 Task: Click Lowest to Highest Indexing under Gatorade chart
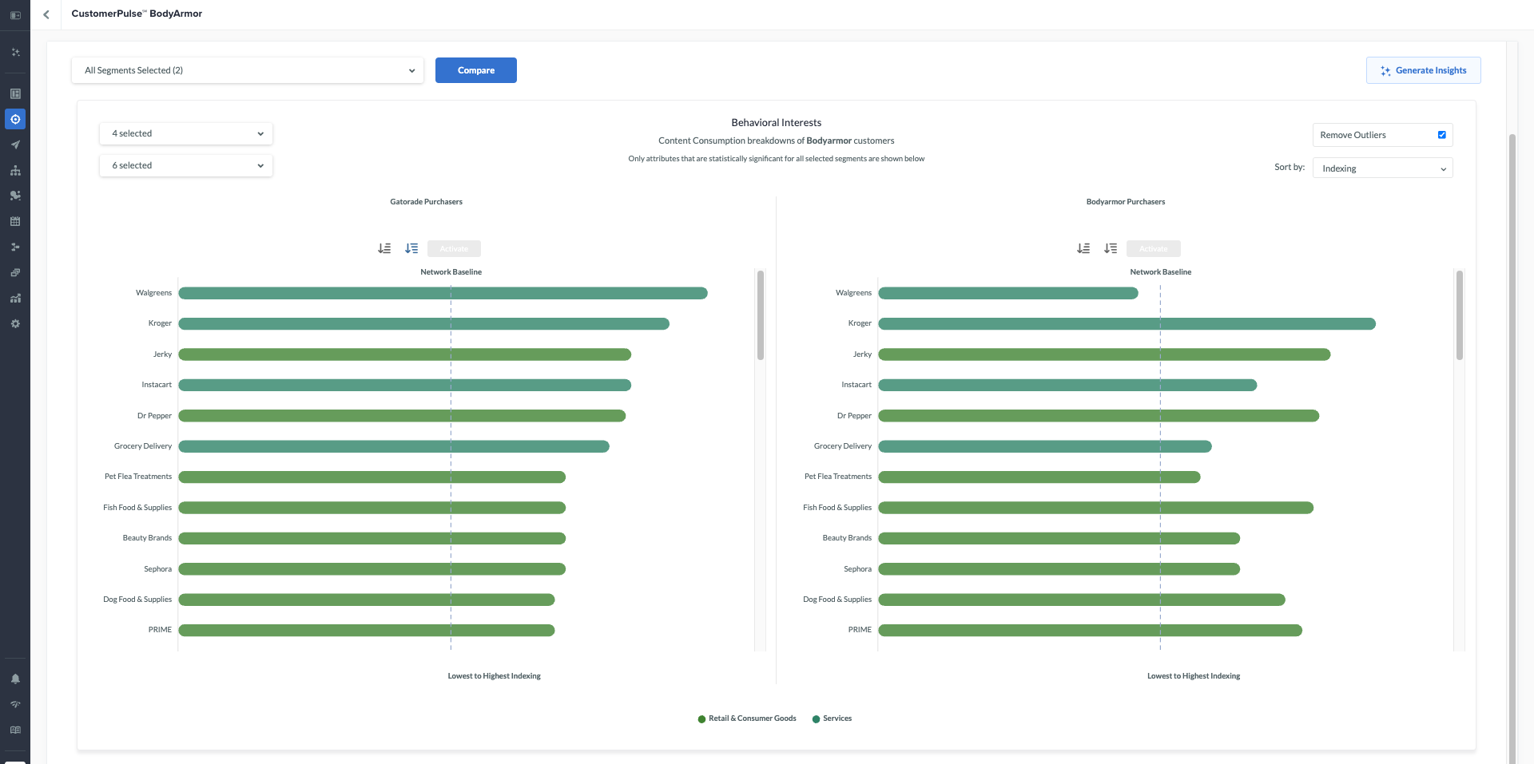[495, 676]
